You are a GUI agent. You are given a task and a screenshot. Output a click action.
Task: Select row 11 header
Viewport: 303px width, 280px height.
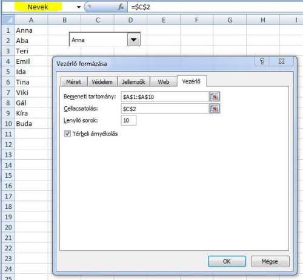point(8,134)
